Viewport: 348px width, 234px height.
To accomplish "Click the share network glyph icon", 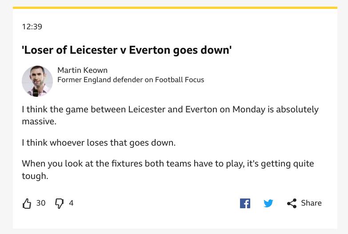I will 292,203.
